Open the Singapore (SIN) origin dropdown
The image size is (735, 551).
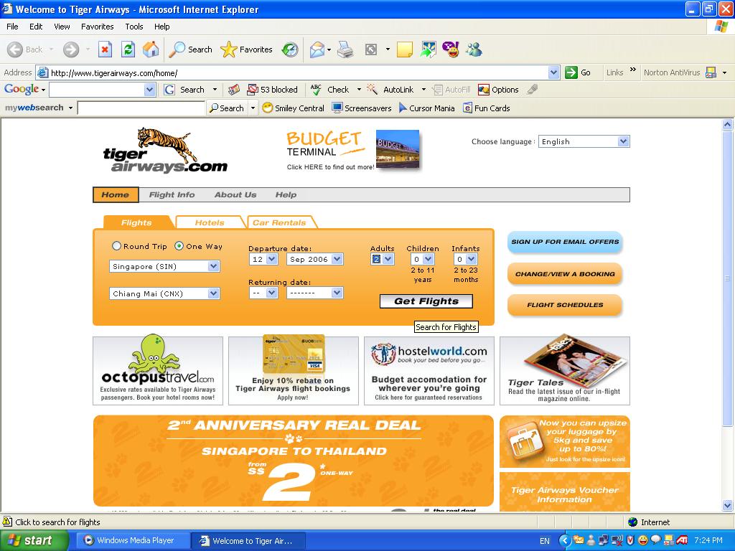(164, 266)
